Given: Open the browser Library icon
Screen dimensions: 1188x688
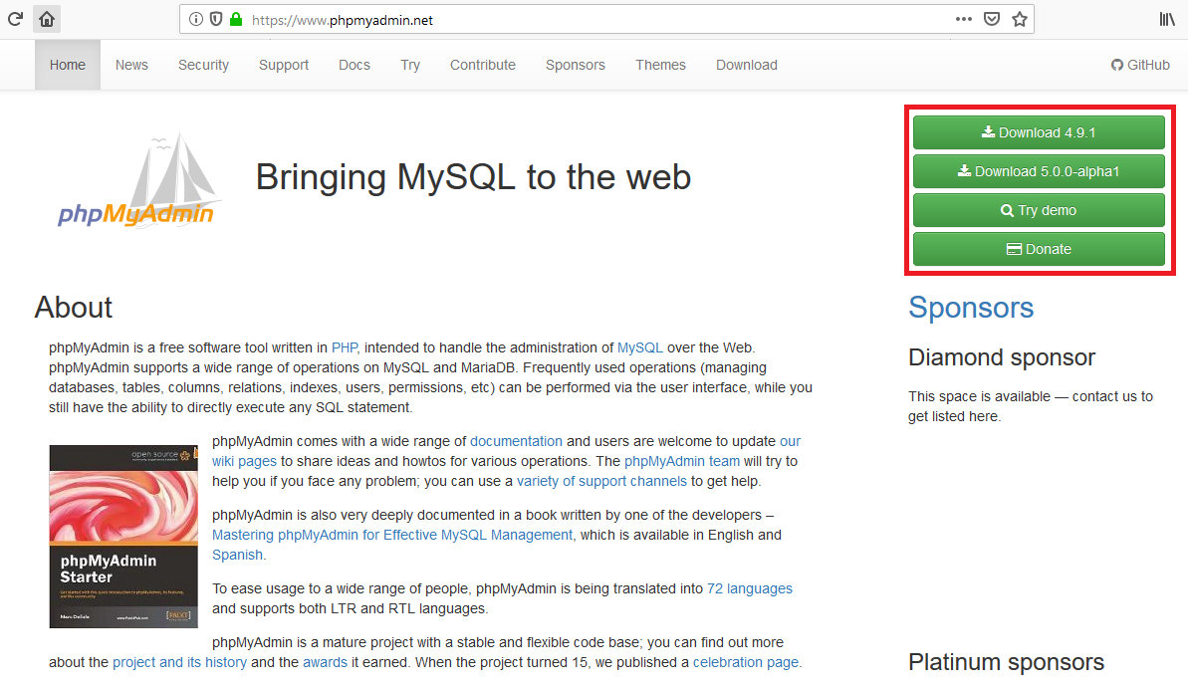Looking at the screenshot, I should click(1167, 19).
